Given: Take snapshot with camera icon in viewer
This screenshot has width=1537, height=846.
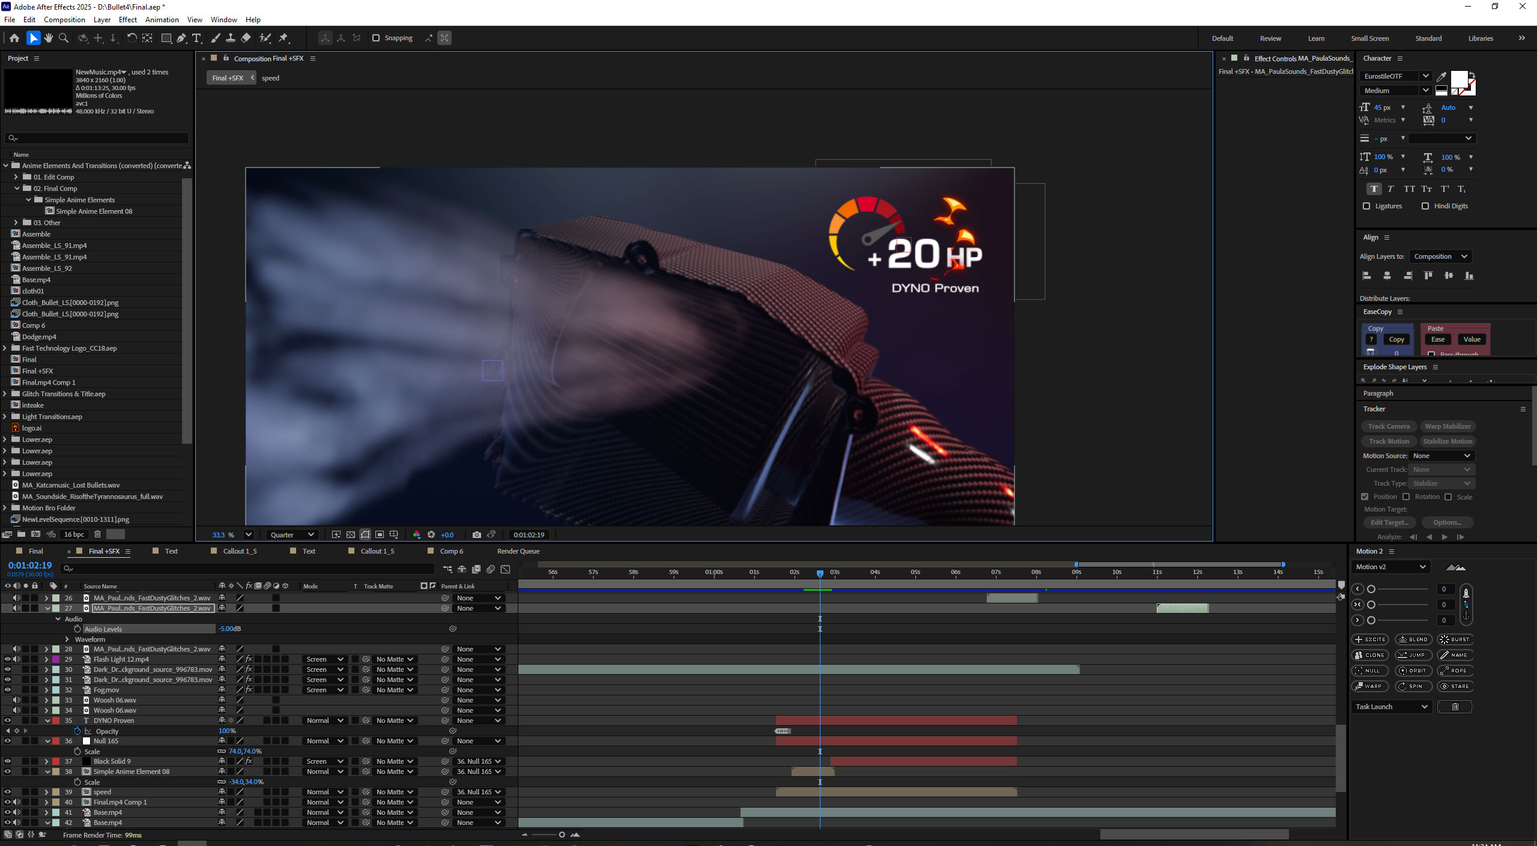Looking at the screenshot, I should coord(476,534).
